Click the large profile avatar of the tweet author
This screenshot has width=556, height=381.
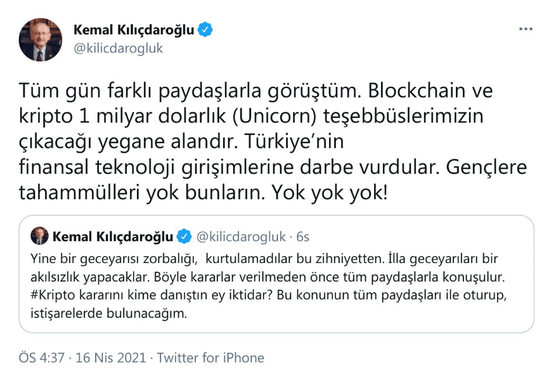click(41, 39)
